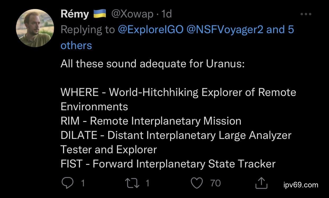
Task: Click the @Xowap handle
Action: tap(132, 14)
